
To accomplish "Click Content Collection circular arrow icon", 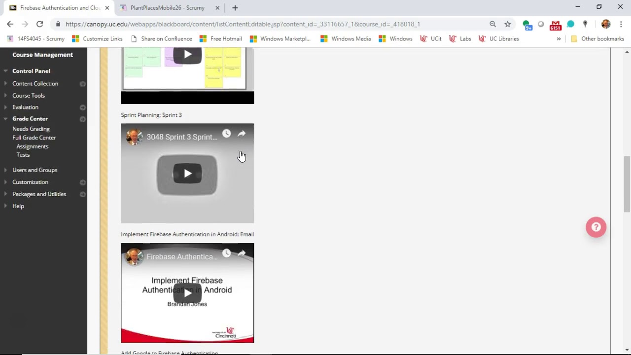I will [82, 84].
